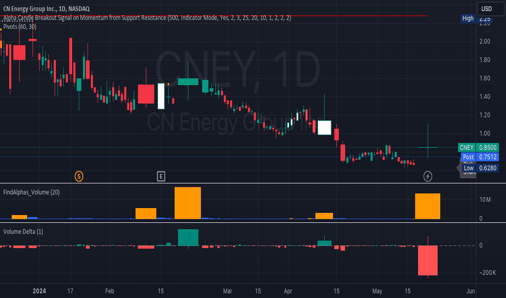Click the CNEY 0.8500 price label
506x298 pixels.
pyautogui.click(x=478, y=147)
